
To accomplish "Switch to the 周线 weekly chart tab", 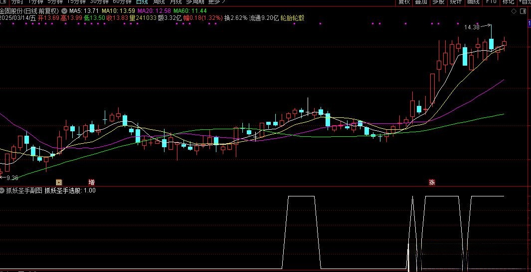I will 158,1.
